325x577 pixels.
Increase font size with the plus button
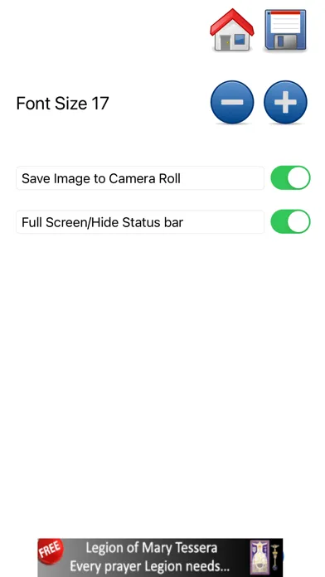tap(285, 102)
